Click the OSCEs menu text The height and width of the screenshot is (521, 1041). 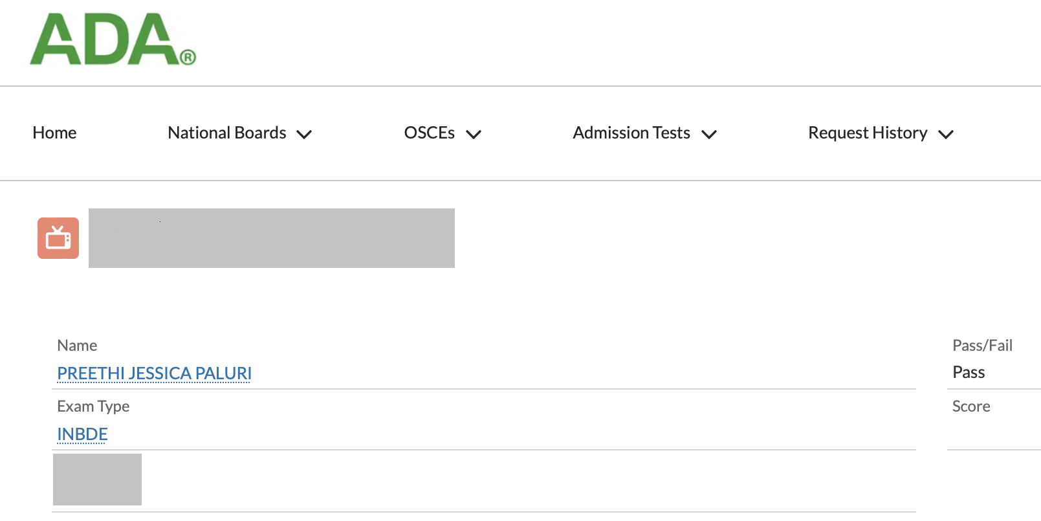[x=429, y=133]
